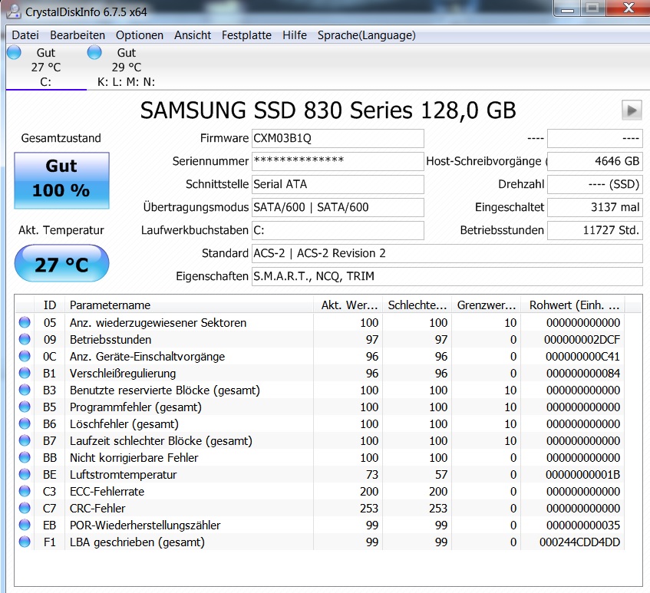Close the CrystalDiskInfo window
The width and height of the screenshot is (650, 593).
point(628,8)
